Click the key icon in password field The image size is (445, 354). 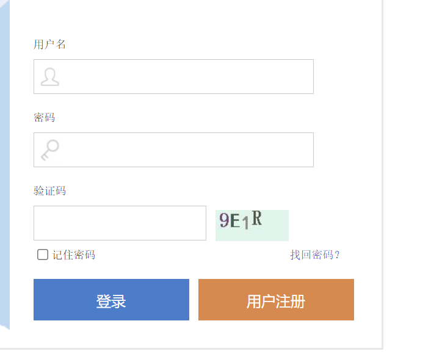click(50, 150)
